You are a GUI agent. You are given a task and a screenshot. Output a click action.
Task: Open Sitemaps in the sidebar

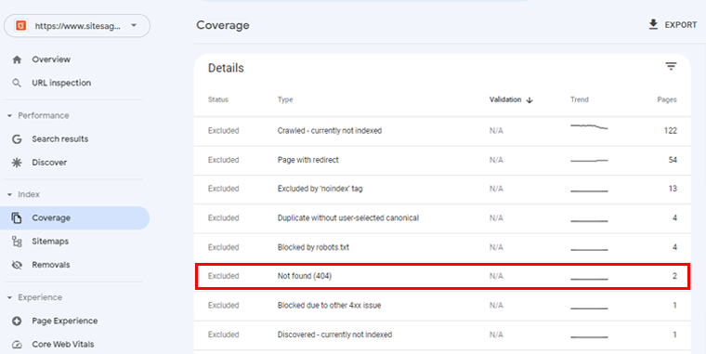[x=50, y=242]
